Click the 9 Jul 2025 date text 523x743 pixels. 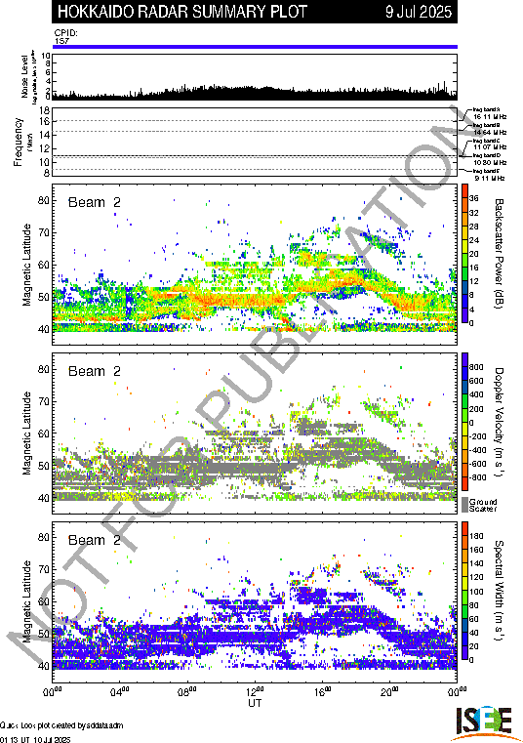419,12
